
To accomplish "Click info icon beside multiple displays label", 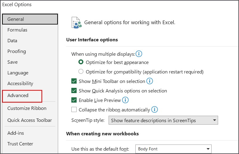I will pos(139,54).
